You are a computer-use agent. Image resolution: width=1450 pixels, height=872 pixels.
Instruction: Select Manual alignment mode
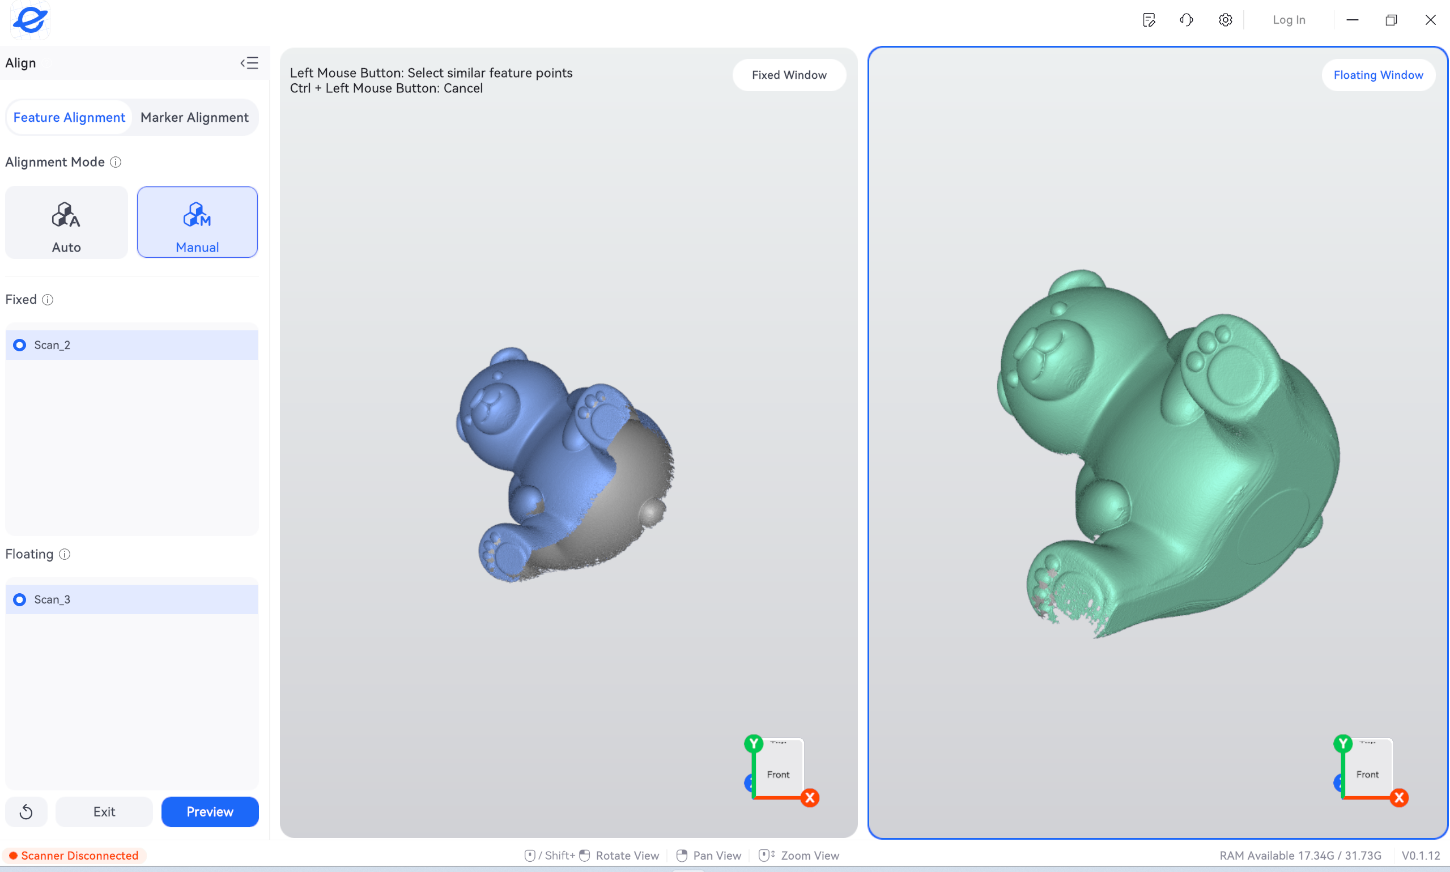197,223
